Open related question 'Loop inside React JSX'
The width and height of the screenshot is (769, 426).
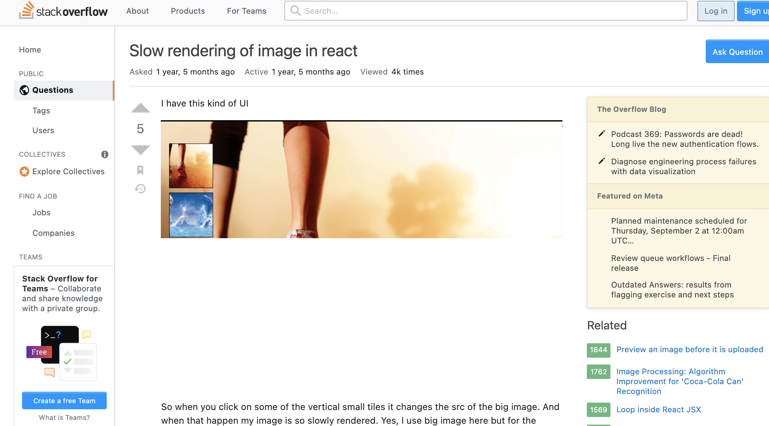tap(658, 410)
